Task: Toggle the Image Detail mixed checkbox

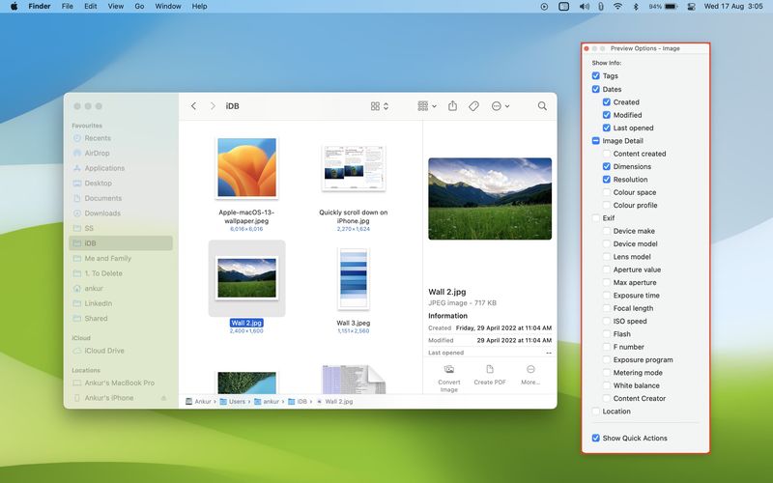Action: click(595, 140)
